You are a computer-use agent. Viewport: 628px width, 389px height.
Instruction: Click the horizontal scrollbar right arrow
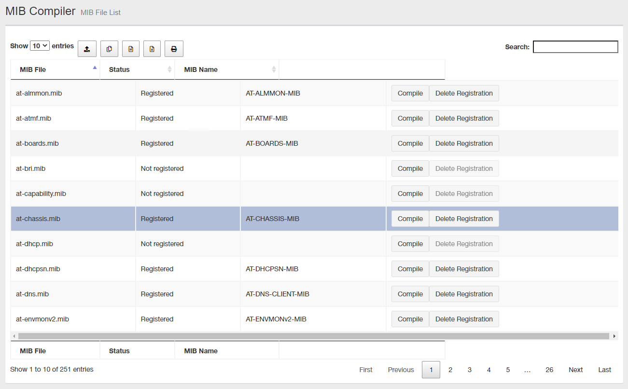coord(614,336)
